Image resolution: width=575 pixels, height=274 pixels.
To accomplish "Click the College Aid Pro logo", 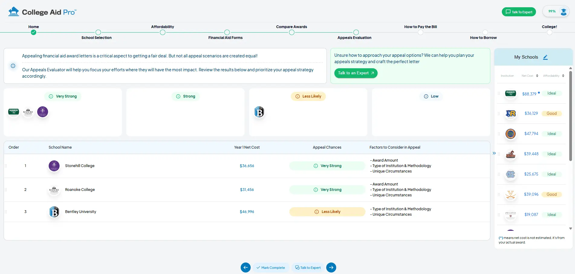I will pyautogui.click(x=42, y=12).
